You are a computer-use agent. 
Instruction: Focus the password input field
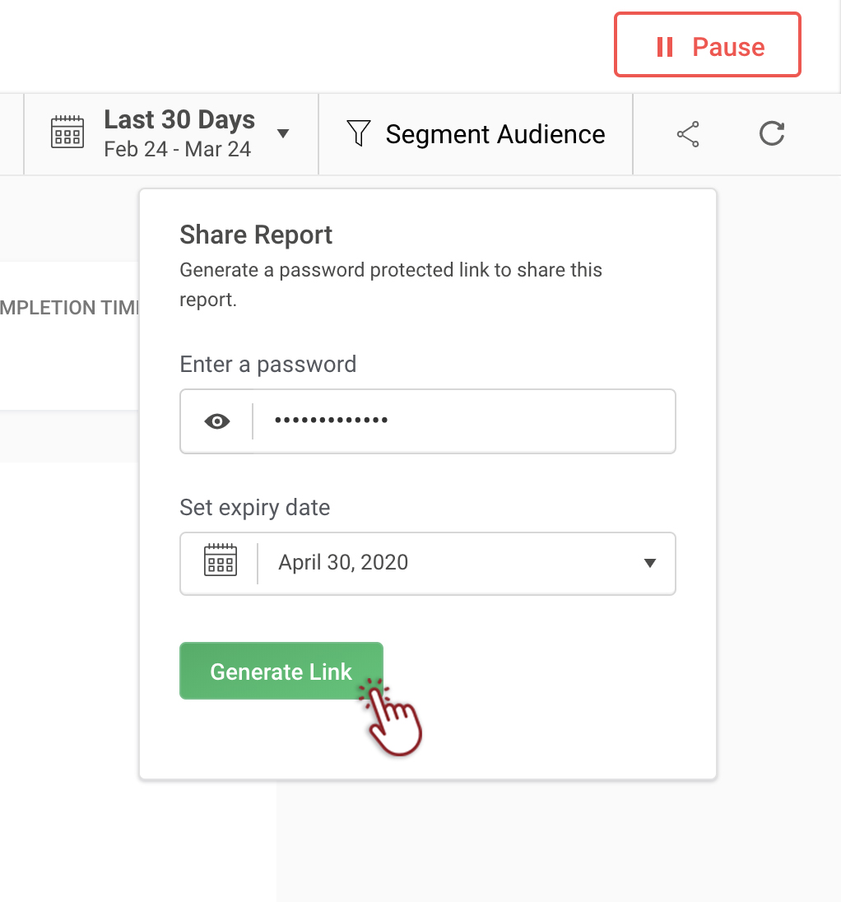tap(461, 421)
